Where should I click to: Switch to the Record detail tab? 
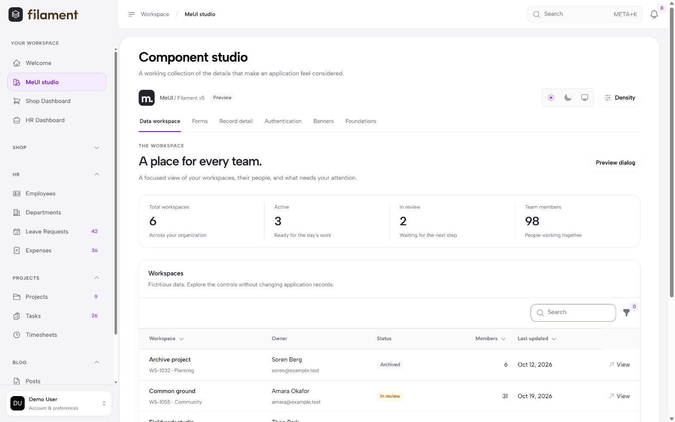[x=236, y=121]
